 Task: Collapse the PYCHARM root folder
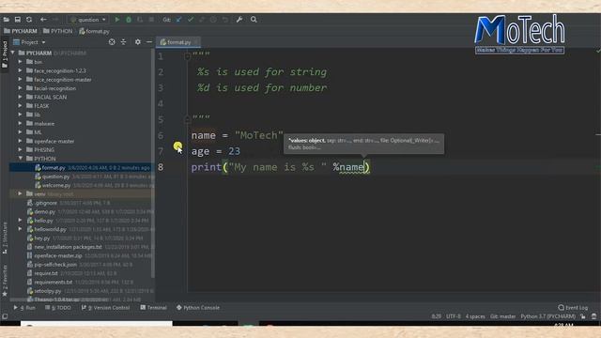tap(13, 53)
